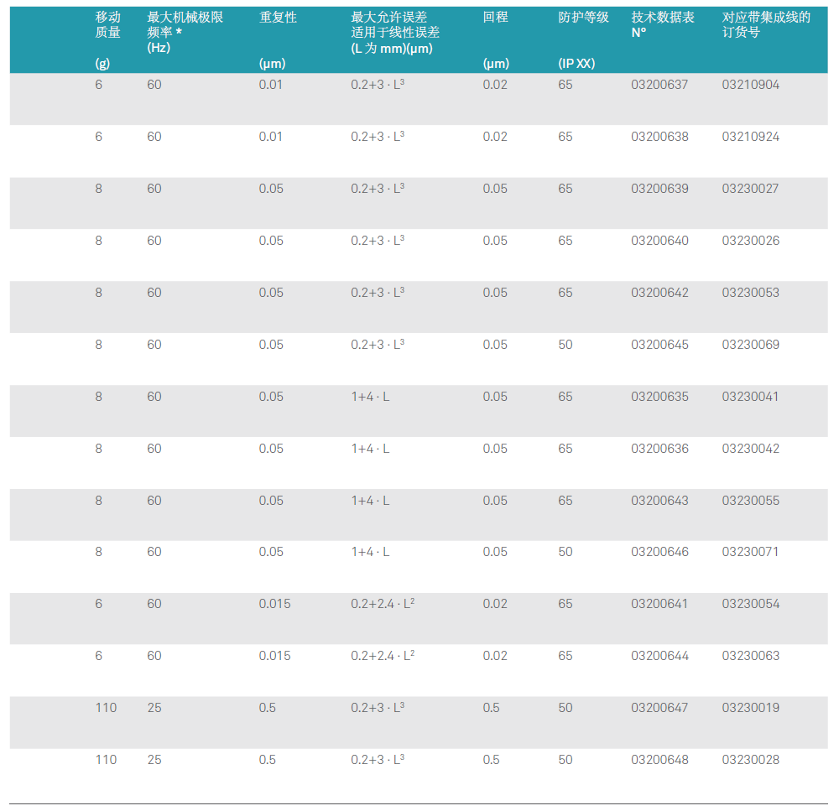Select order number 03210924
Screen dimensions: 839x811
click(750, 137)
